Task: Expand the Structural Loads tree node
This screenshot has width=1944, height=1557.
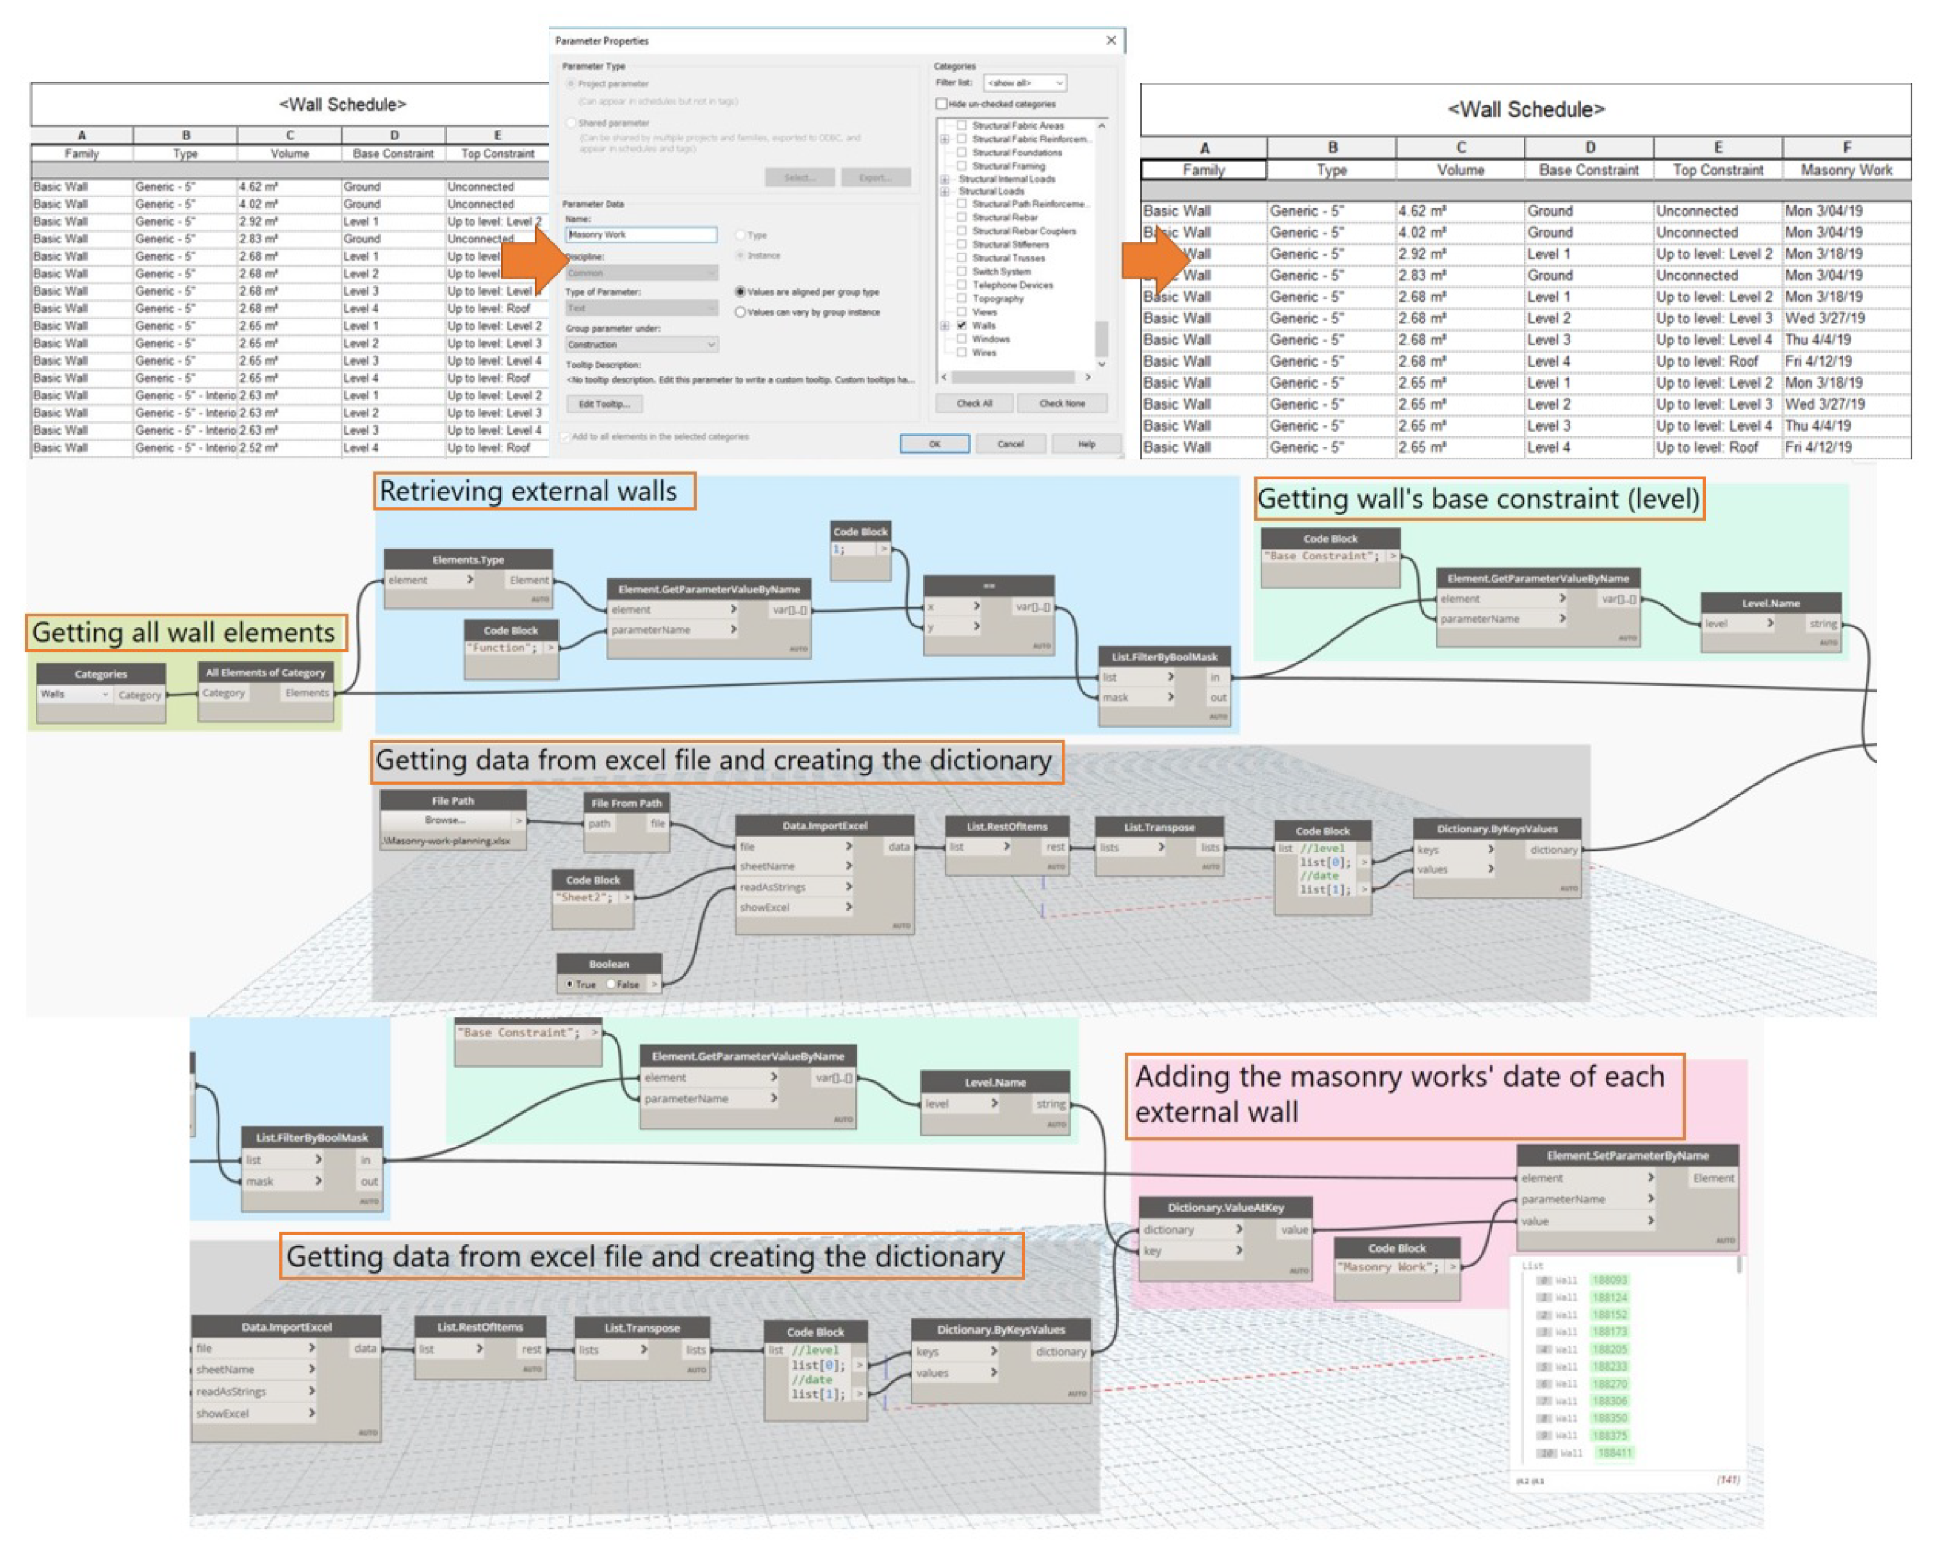Action: (944, 191)
